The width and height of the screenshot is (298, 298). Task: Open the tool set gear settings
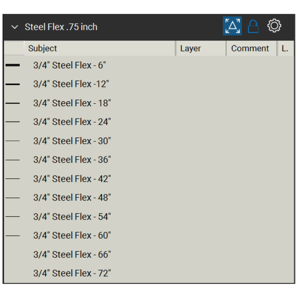[x=274, y=26]
